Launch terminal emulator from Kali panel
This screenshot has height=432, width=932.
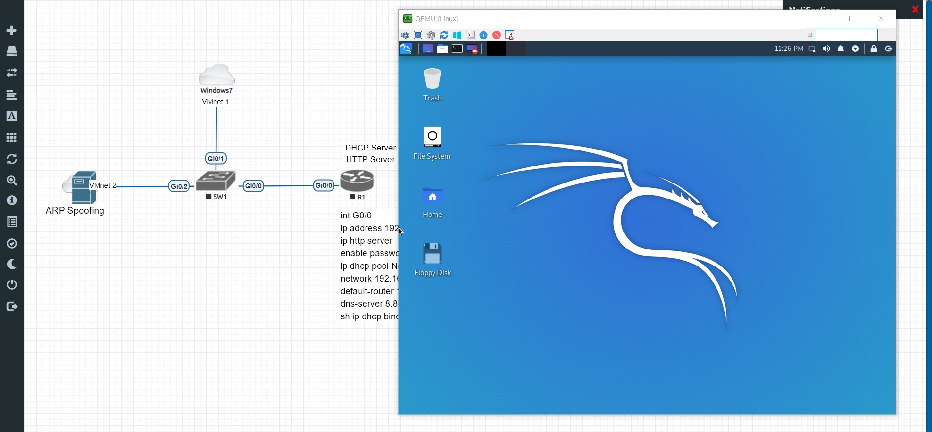(457, 49)
